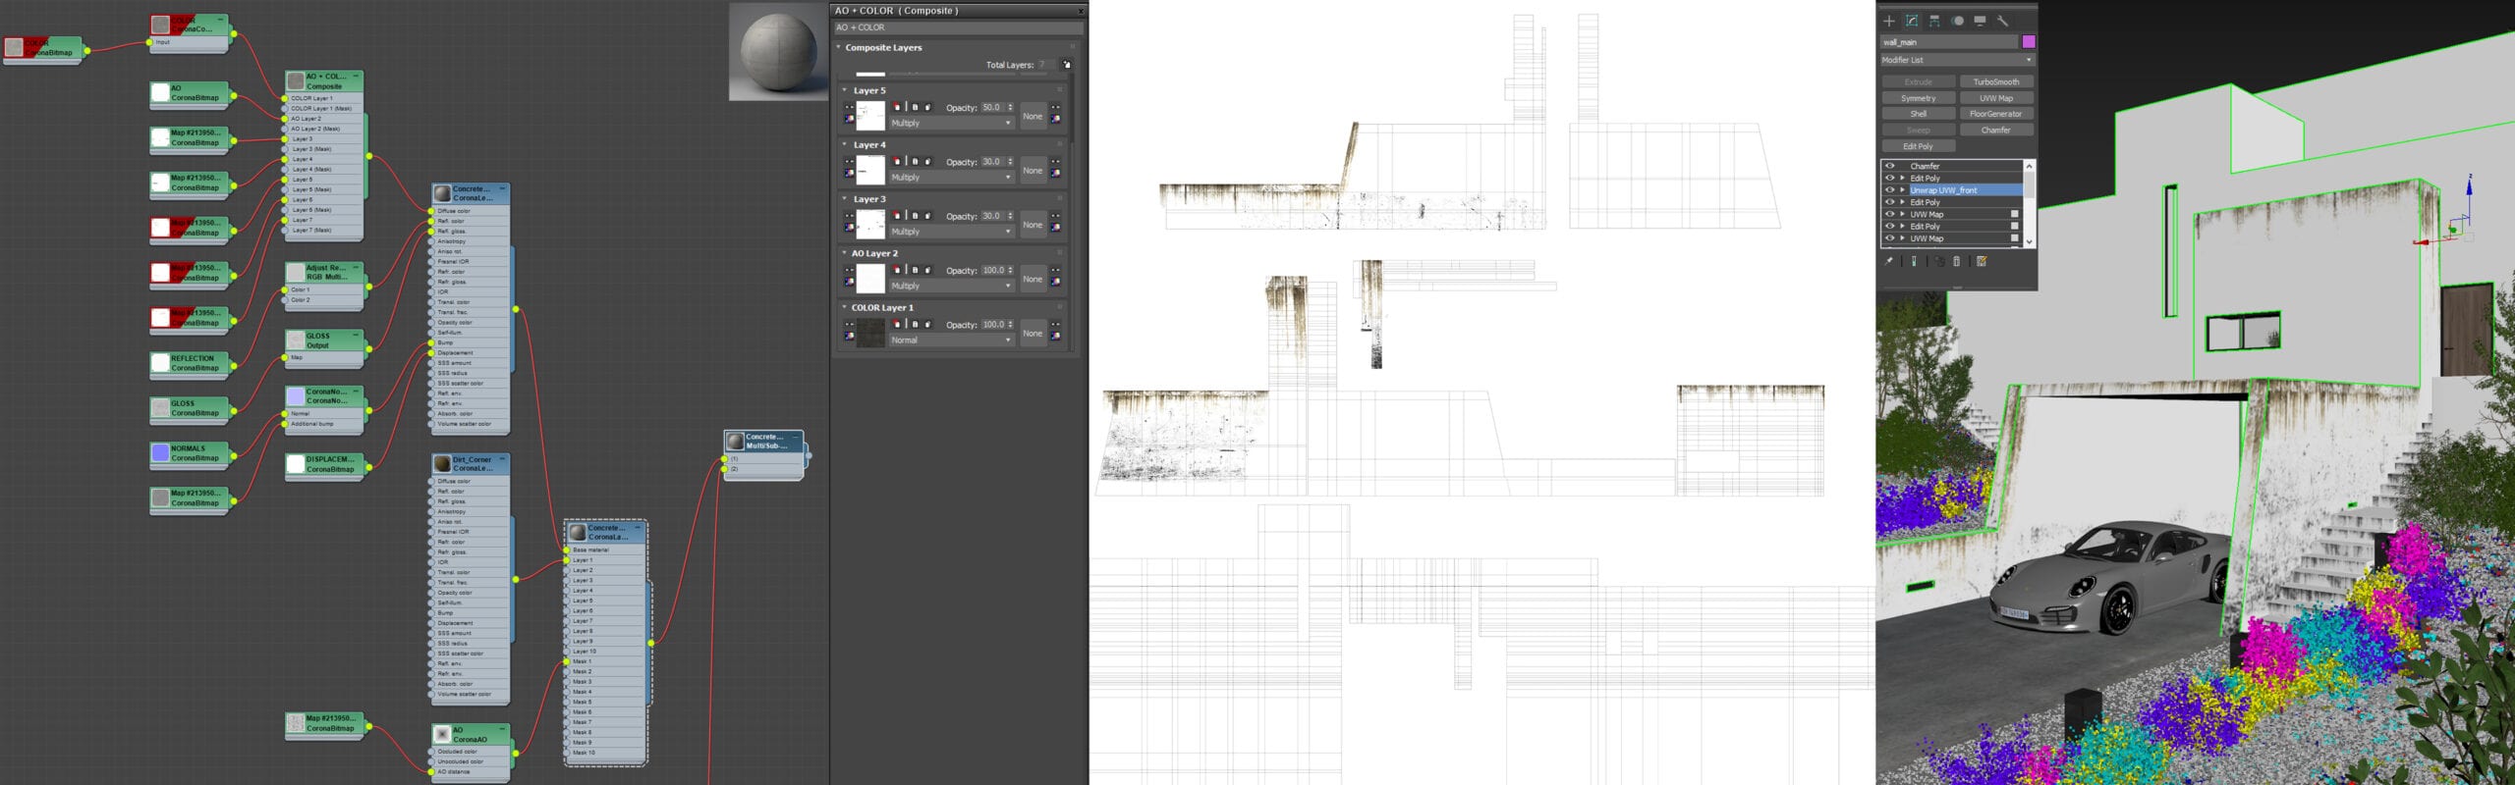Click the pin stack icon
2515x785 pixels.
click(x=1889, y=262)
